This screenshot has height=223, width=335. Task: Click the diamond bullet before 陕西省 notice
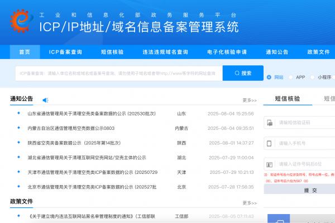[x=18, y=143]
